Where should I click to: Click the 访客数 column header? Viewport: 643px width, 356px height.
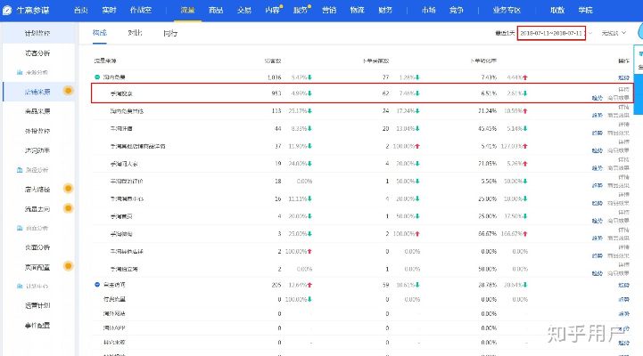273,61
